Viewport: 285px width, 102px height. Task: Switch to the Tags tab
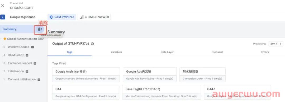point(69,52)
